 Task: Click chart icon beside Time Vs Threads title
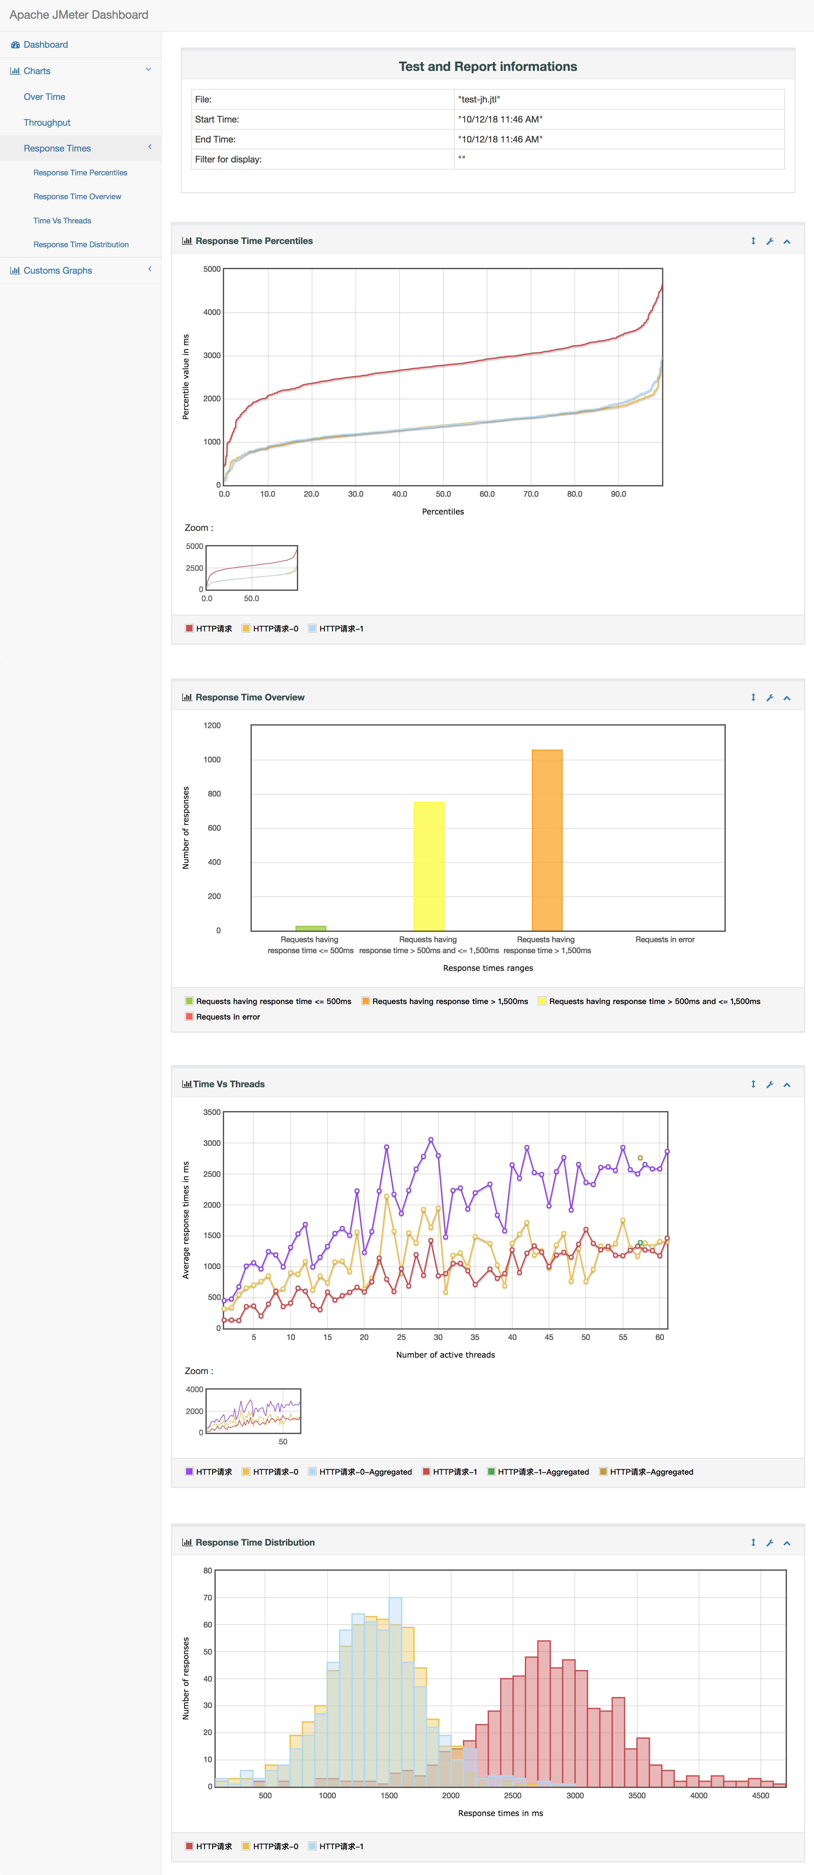coord(187,1084)
